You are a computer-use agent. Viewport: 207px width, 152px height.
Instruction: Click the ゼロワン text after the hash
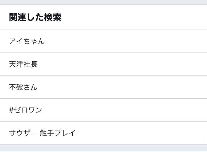(28, 110)
